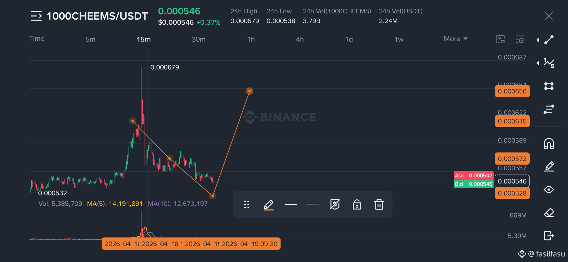The height and width of the screenshot is (262, 568).
Task: Click the Vol: 5,385,709 label
Action: point(60,204)
